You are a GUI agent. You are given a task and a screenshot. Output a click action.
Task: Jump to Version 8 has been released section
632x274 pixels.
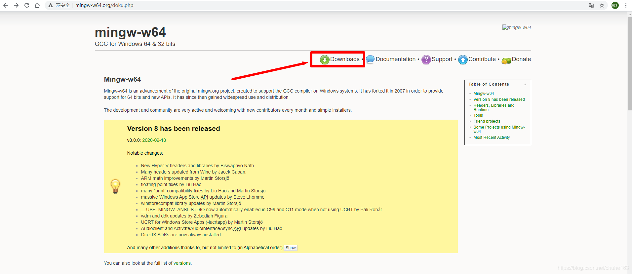tap(499, 99)
